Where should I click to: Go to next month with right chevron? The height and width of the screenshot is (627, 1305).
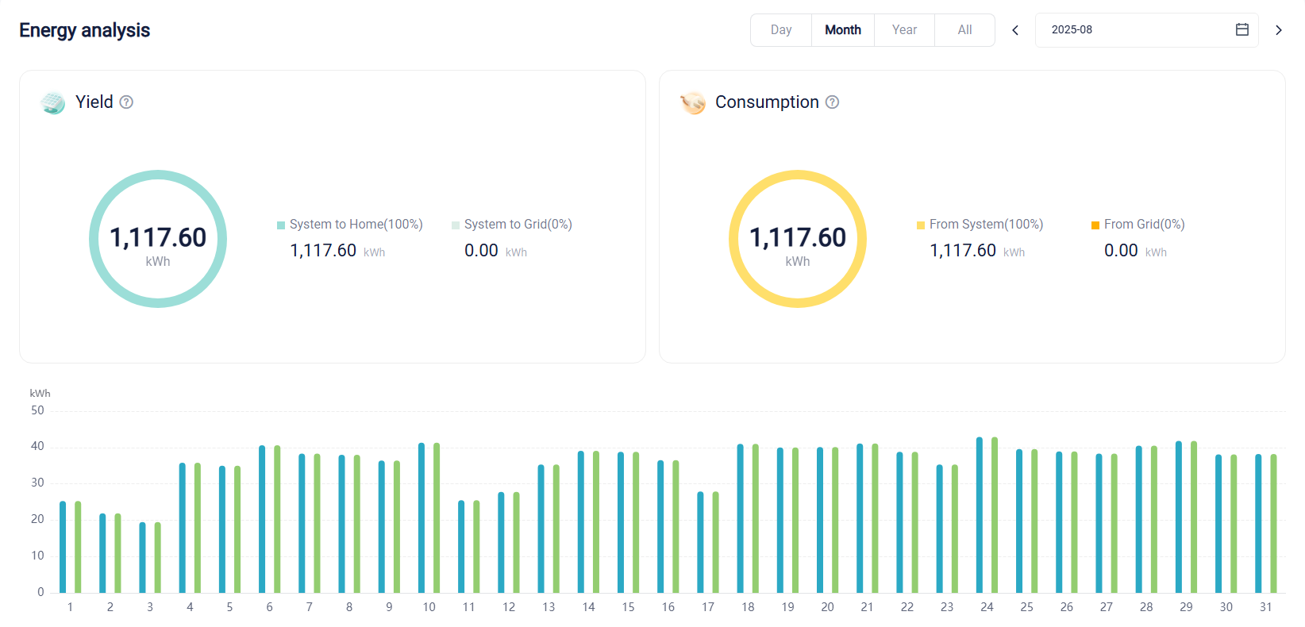(x=1278, y=30)
